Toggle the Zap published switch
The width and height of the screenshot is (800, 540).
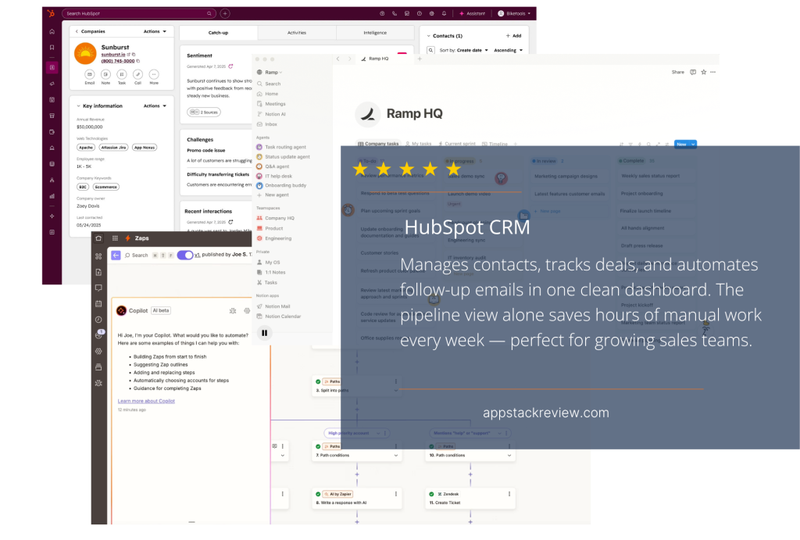[185, 255]
